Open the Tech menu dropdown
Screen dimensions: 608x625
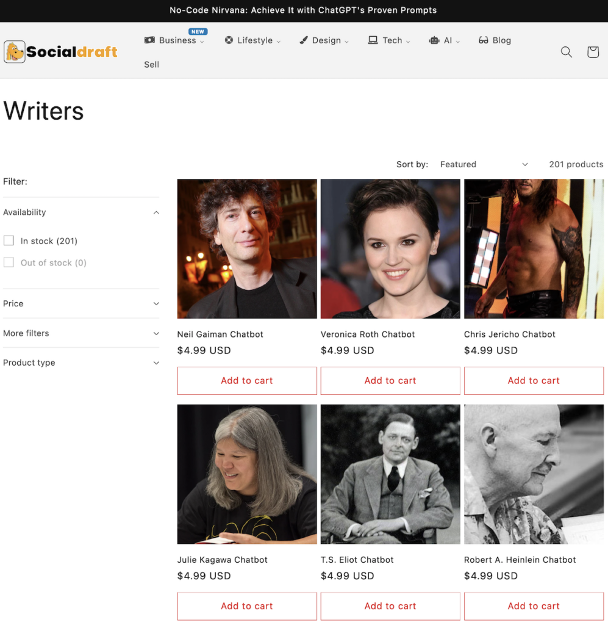coord(389,40)
